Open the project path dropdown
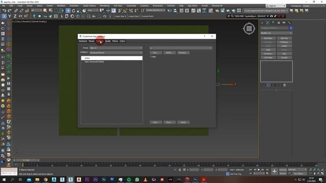326x183 pixels. (x=266, y=11)
